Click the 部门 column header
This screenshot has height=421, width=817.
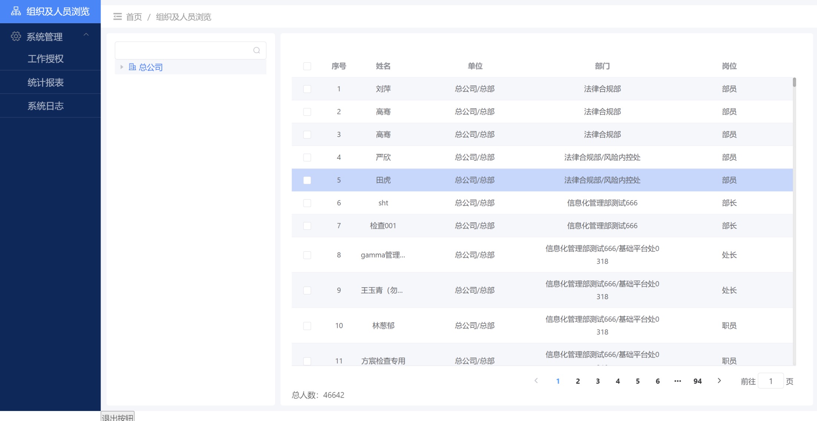point(602,66)
